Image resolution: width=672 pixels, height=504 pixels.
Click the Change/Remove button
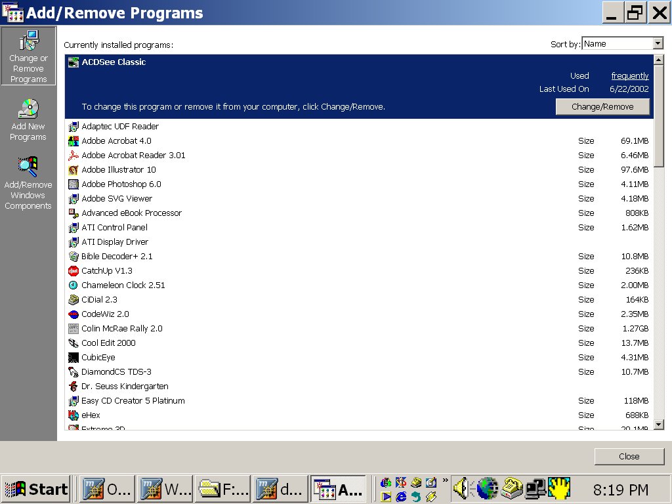point(602,107)
